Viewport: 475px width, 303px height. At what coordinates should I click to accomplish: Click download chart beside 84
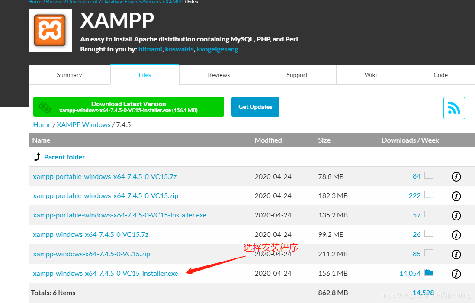(429, 175)
